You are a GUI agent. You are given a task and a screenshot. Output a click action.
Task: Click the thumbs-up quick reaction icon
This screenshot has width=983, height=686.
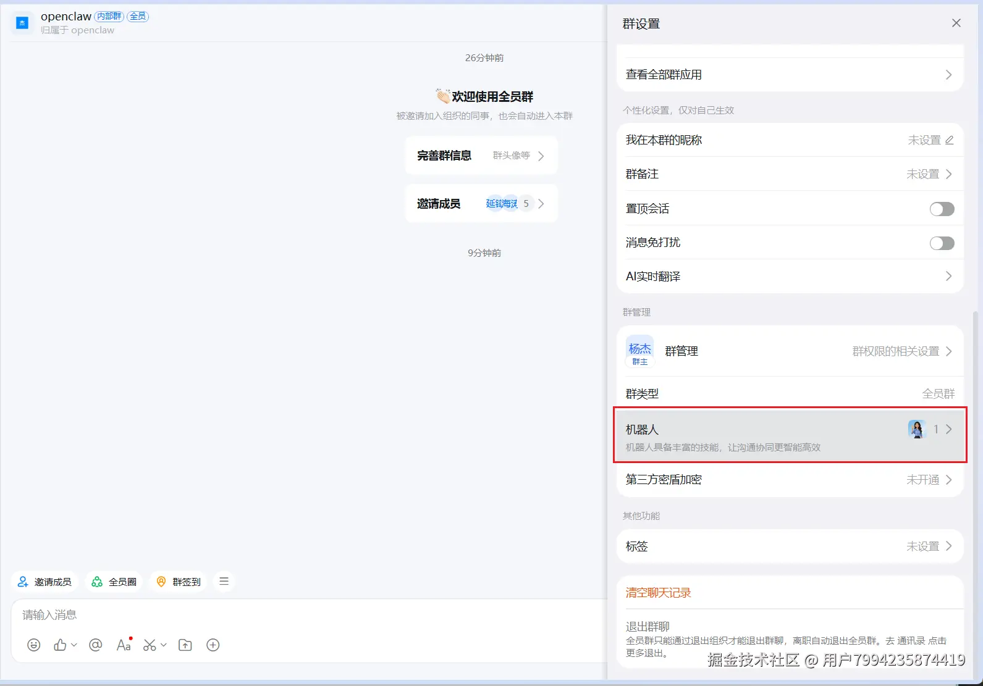(60, 645)
